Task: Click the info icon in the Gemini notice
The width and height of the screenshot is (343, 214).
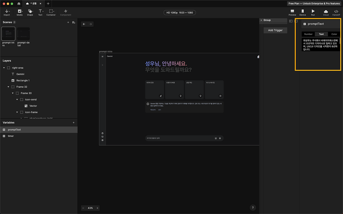Action: [x=148, y=104]
